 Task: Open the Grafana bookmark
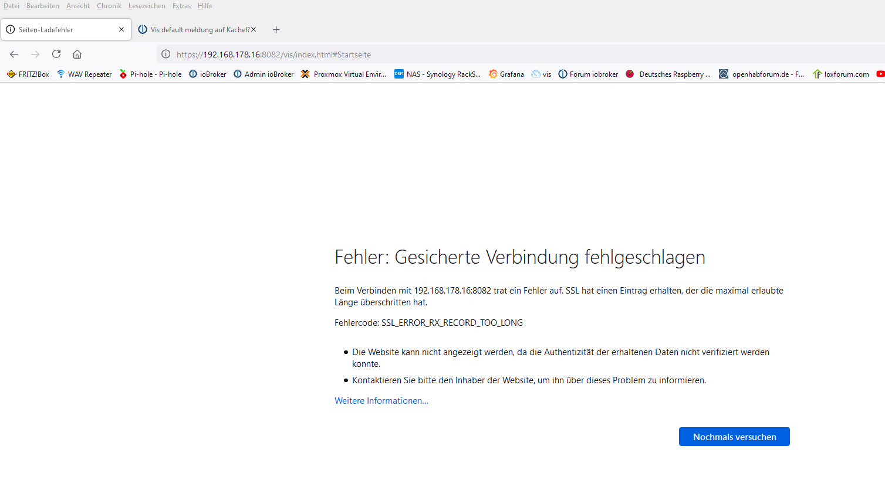coord(506,74)
